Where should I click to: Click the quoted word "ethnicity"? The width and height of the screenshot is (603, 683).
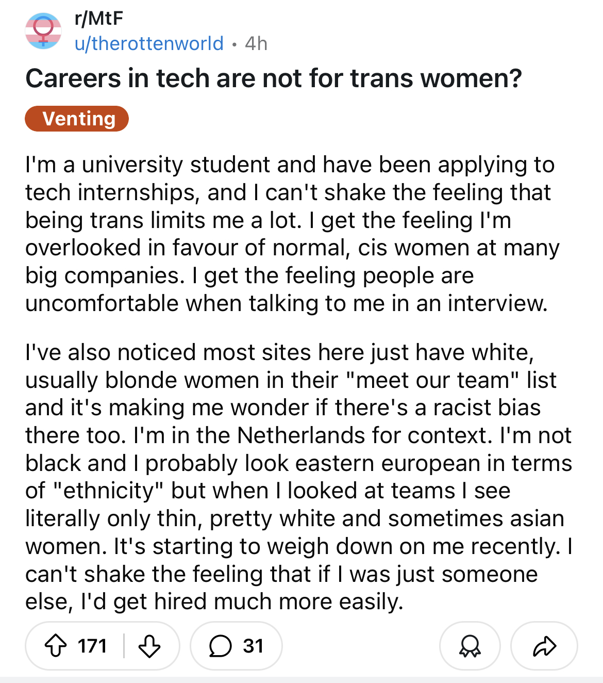click(x=109, y=491)
